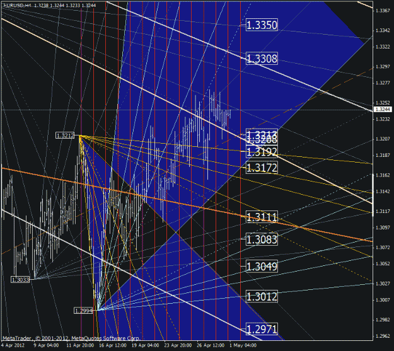
Task: Select the 1.3049 price level label
Action: pyautogui.click(x=262, y=266)
